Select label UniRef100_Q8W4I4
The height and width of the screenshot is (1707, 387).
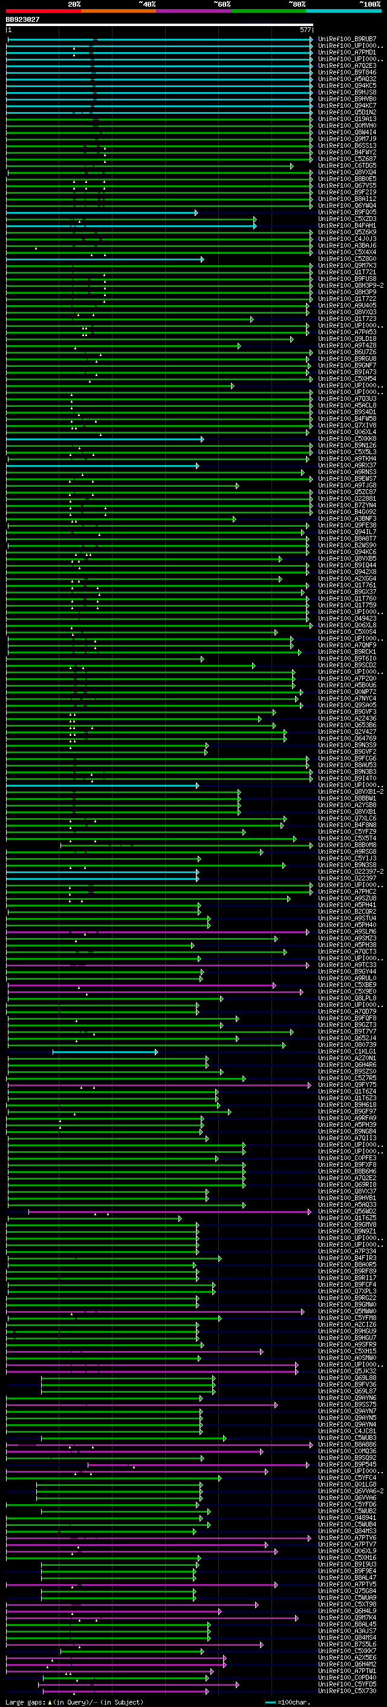[x=346, y=132]
